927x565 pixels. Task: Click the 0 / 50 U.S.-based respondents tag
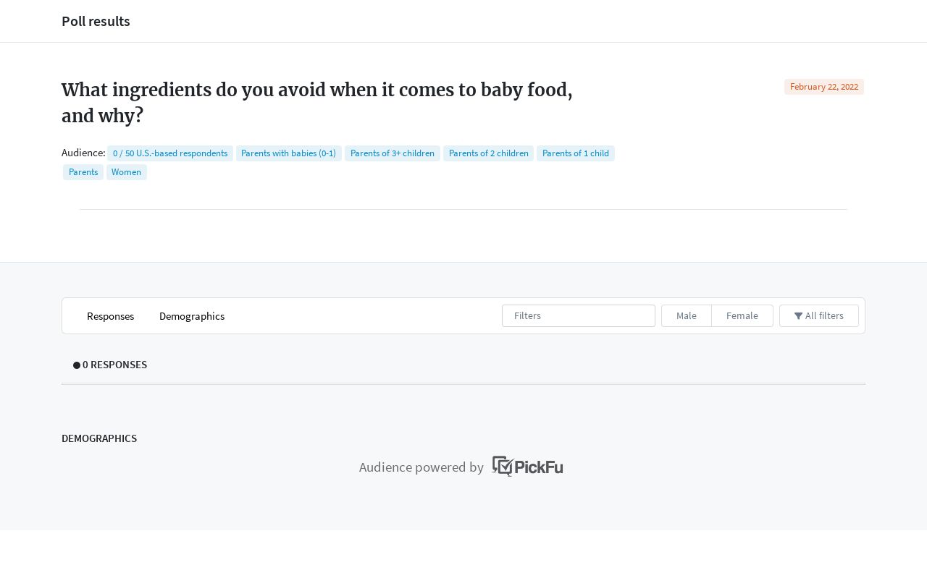click(170, 153)
